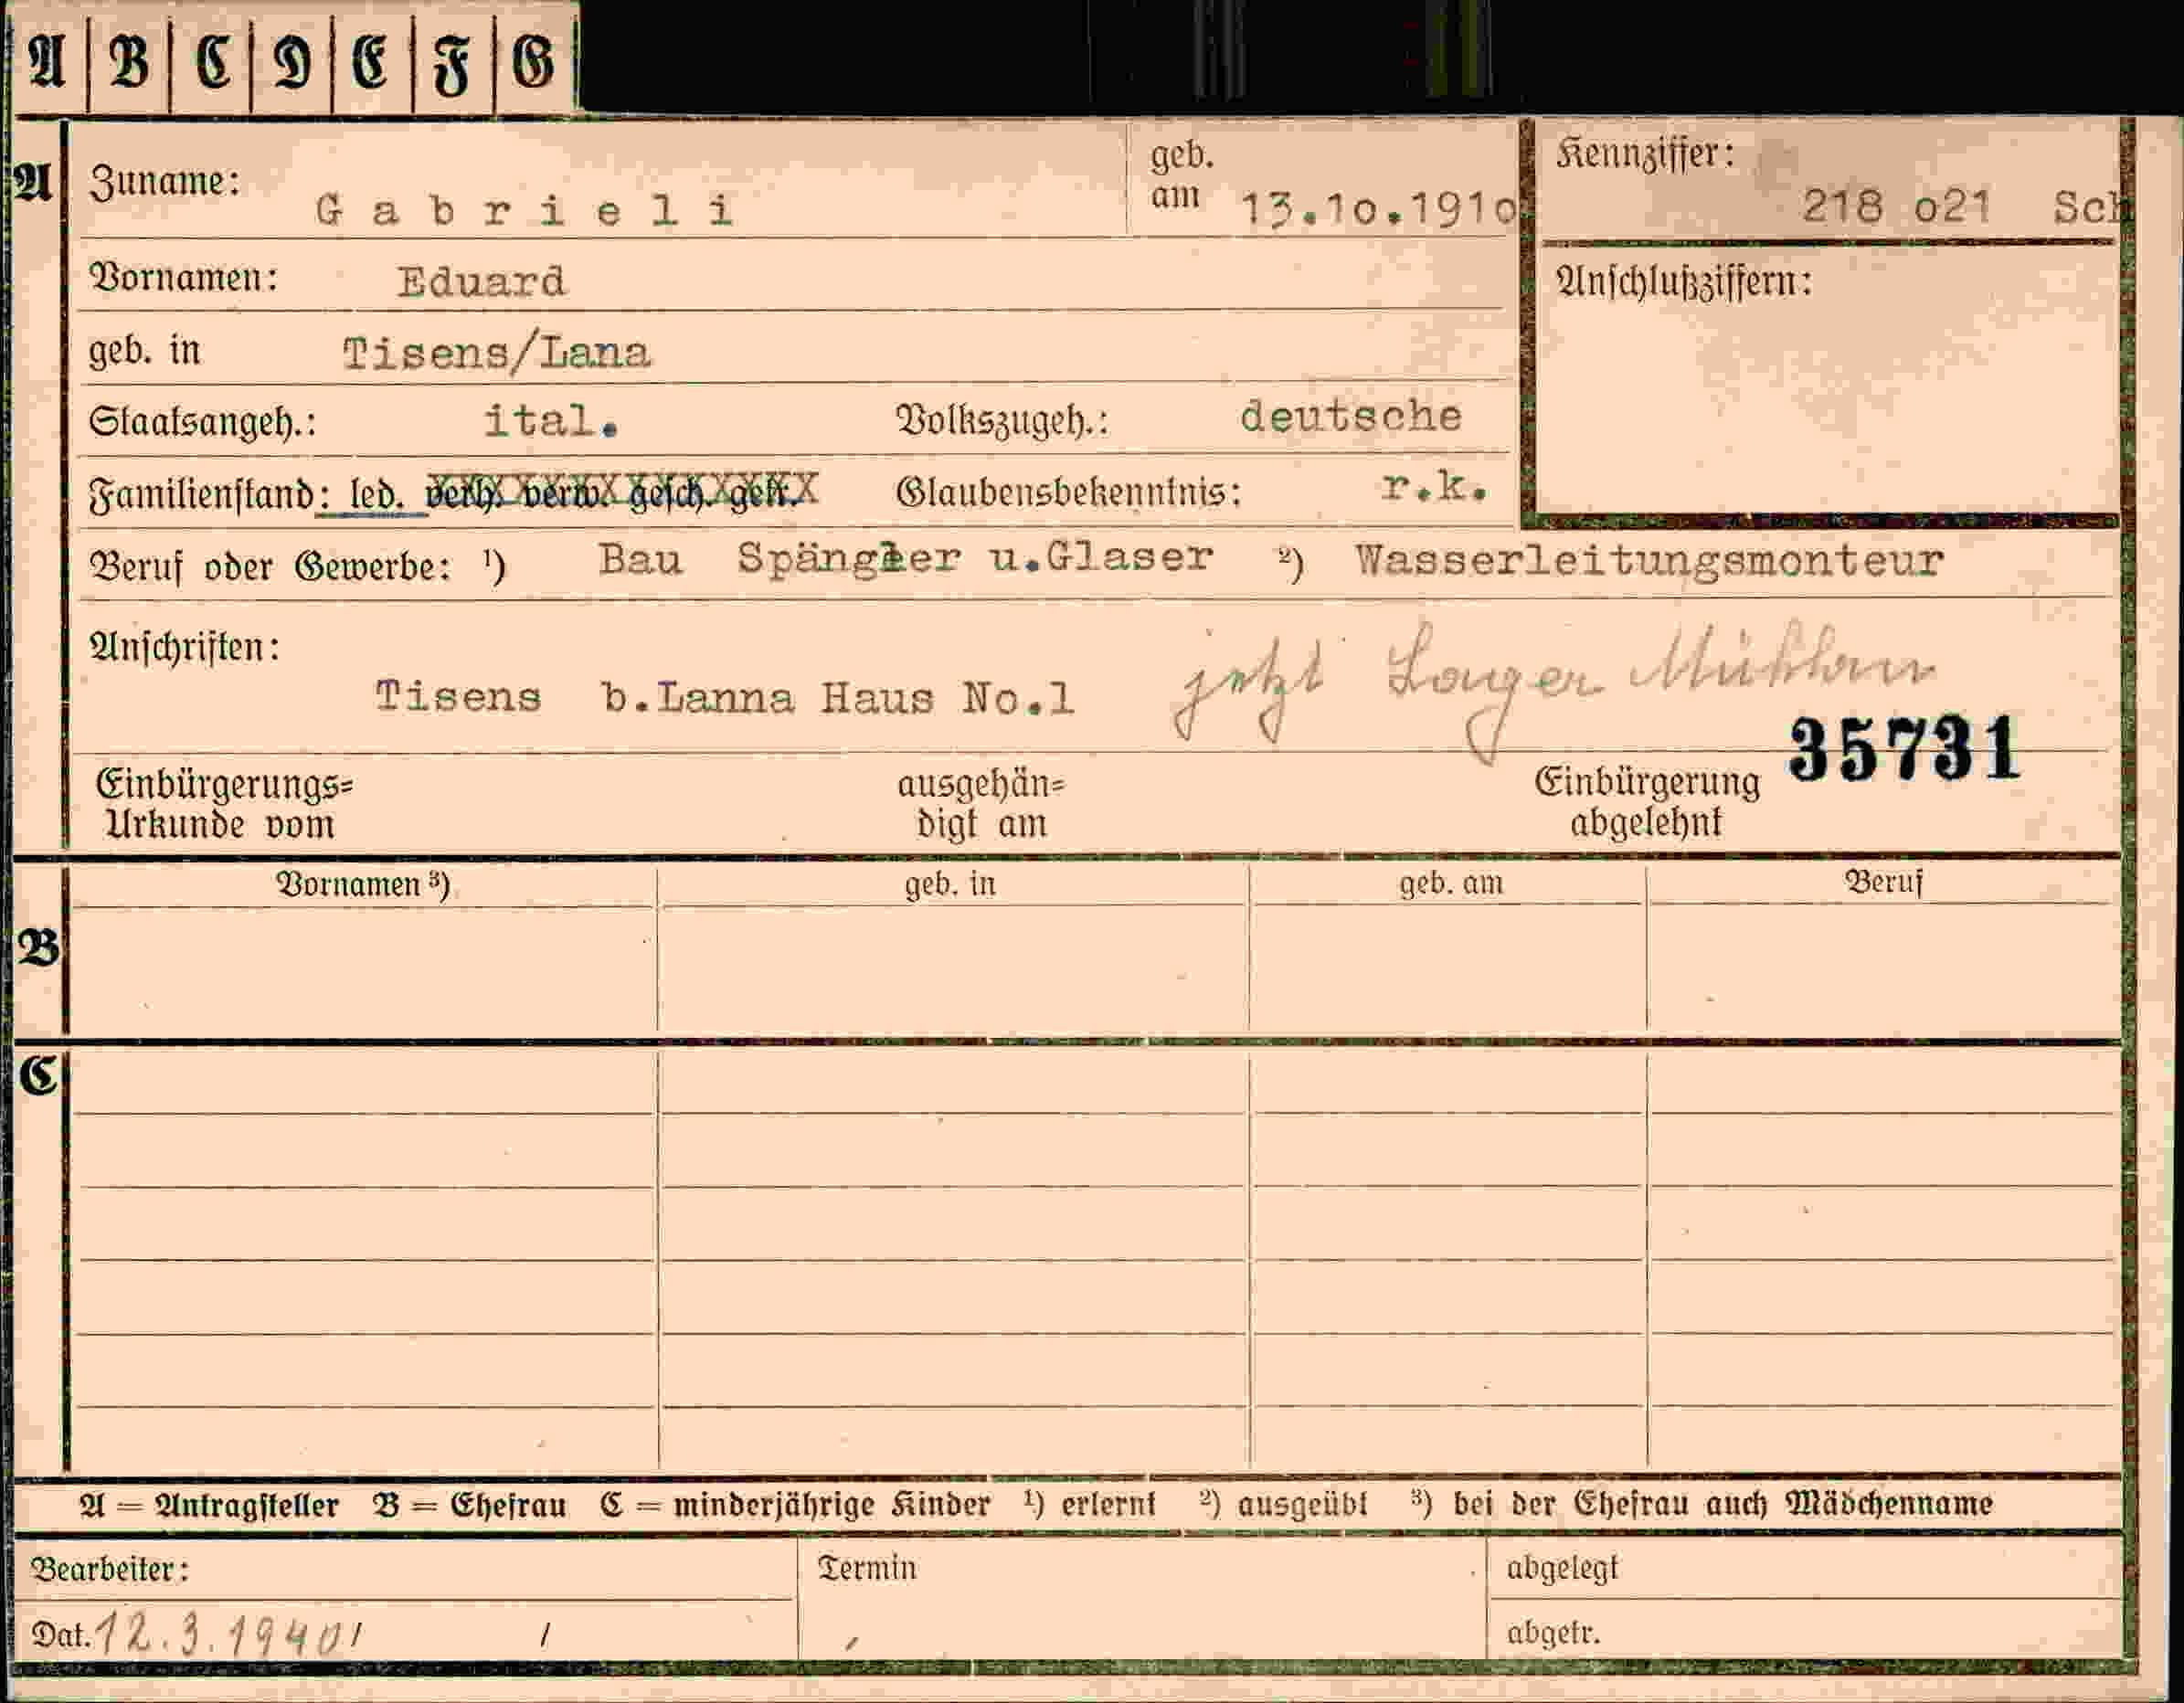Viewport: 2184px width, 1703px height.
Task: Click the index tab letter A
Action: tap(47, 61)
